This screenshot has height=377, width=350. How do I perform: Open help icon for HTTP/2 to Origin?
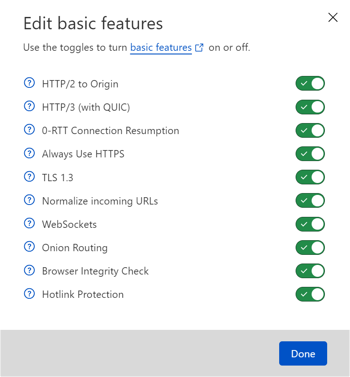pyautogui.click(x=29, y=83)
